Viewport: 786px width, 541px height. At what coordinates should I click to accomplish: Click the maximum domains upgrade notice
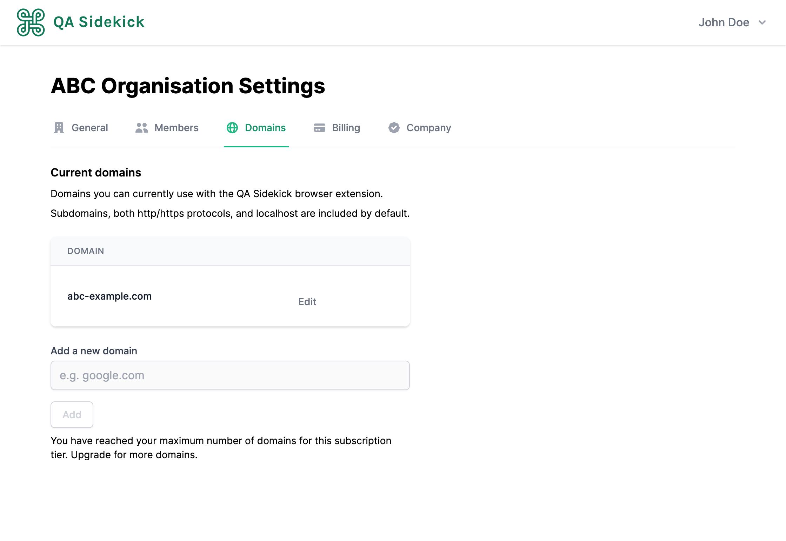(x=221, y=448)
